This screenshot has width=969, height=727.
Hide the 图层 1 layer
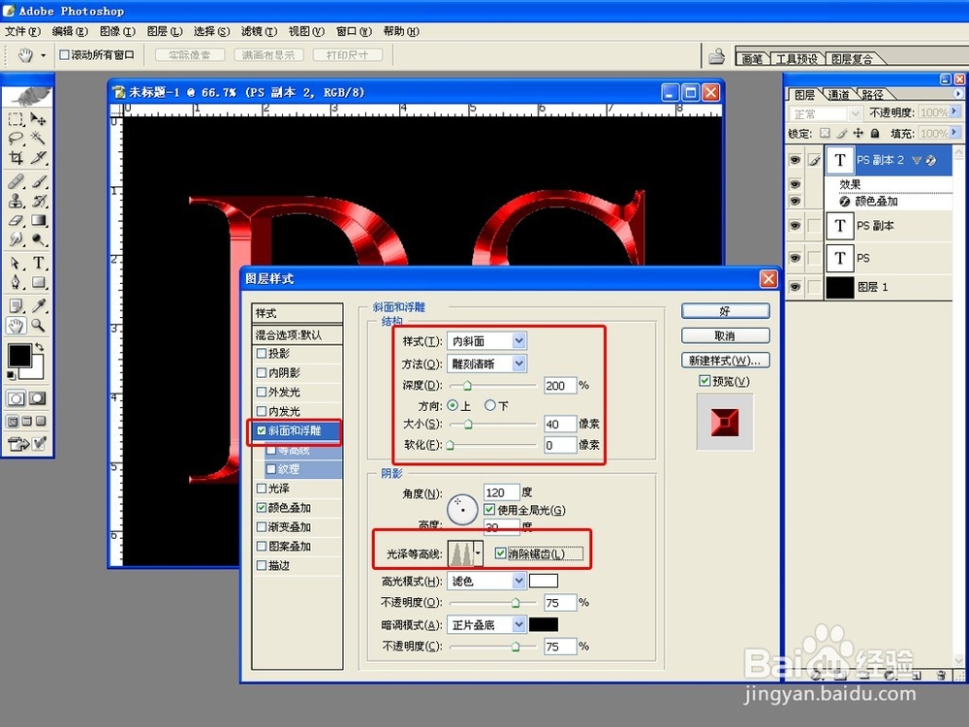(797, 287)
